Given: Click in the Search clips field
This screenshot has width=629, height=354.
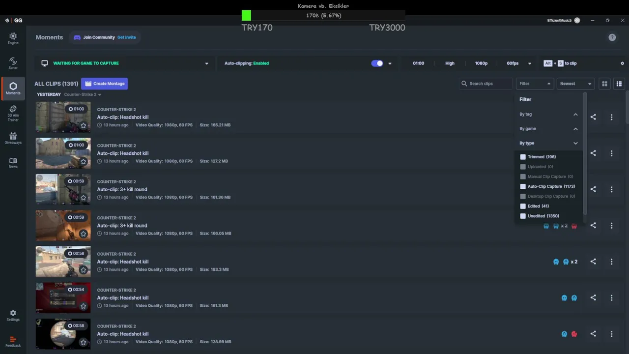Looking at the screenshot, I should (x=486, y=84).
